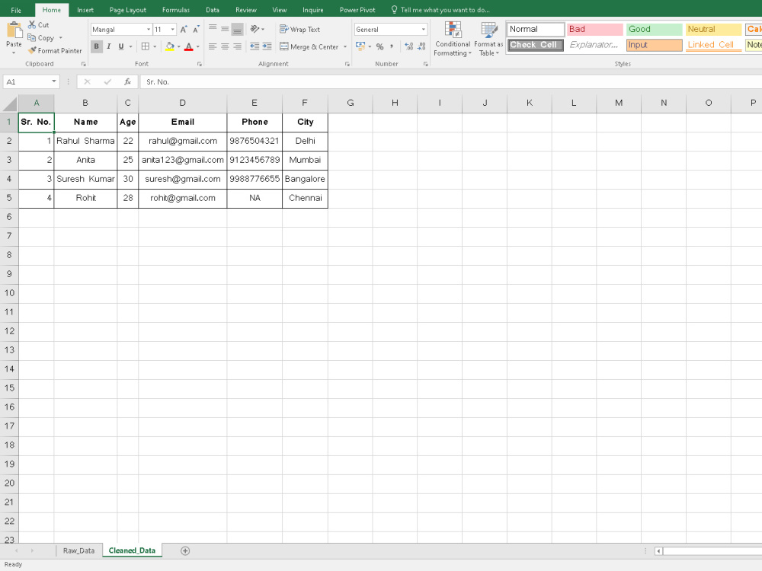Add a new sheet with plus icon
The image size is (762, 571).
coord(185,550)
